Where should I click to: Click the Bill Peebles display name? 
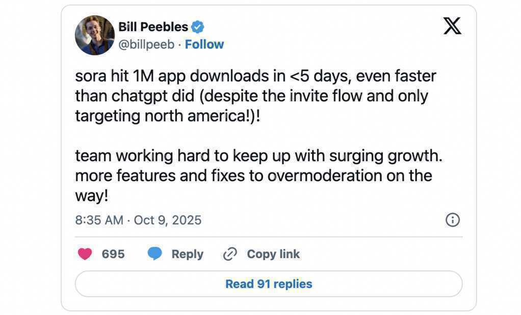pyautogui.click(x=153, y=27)
